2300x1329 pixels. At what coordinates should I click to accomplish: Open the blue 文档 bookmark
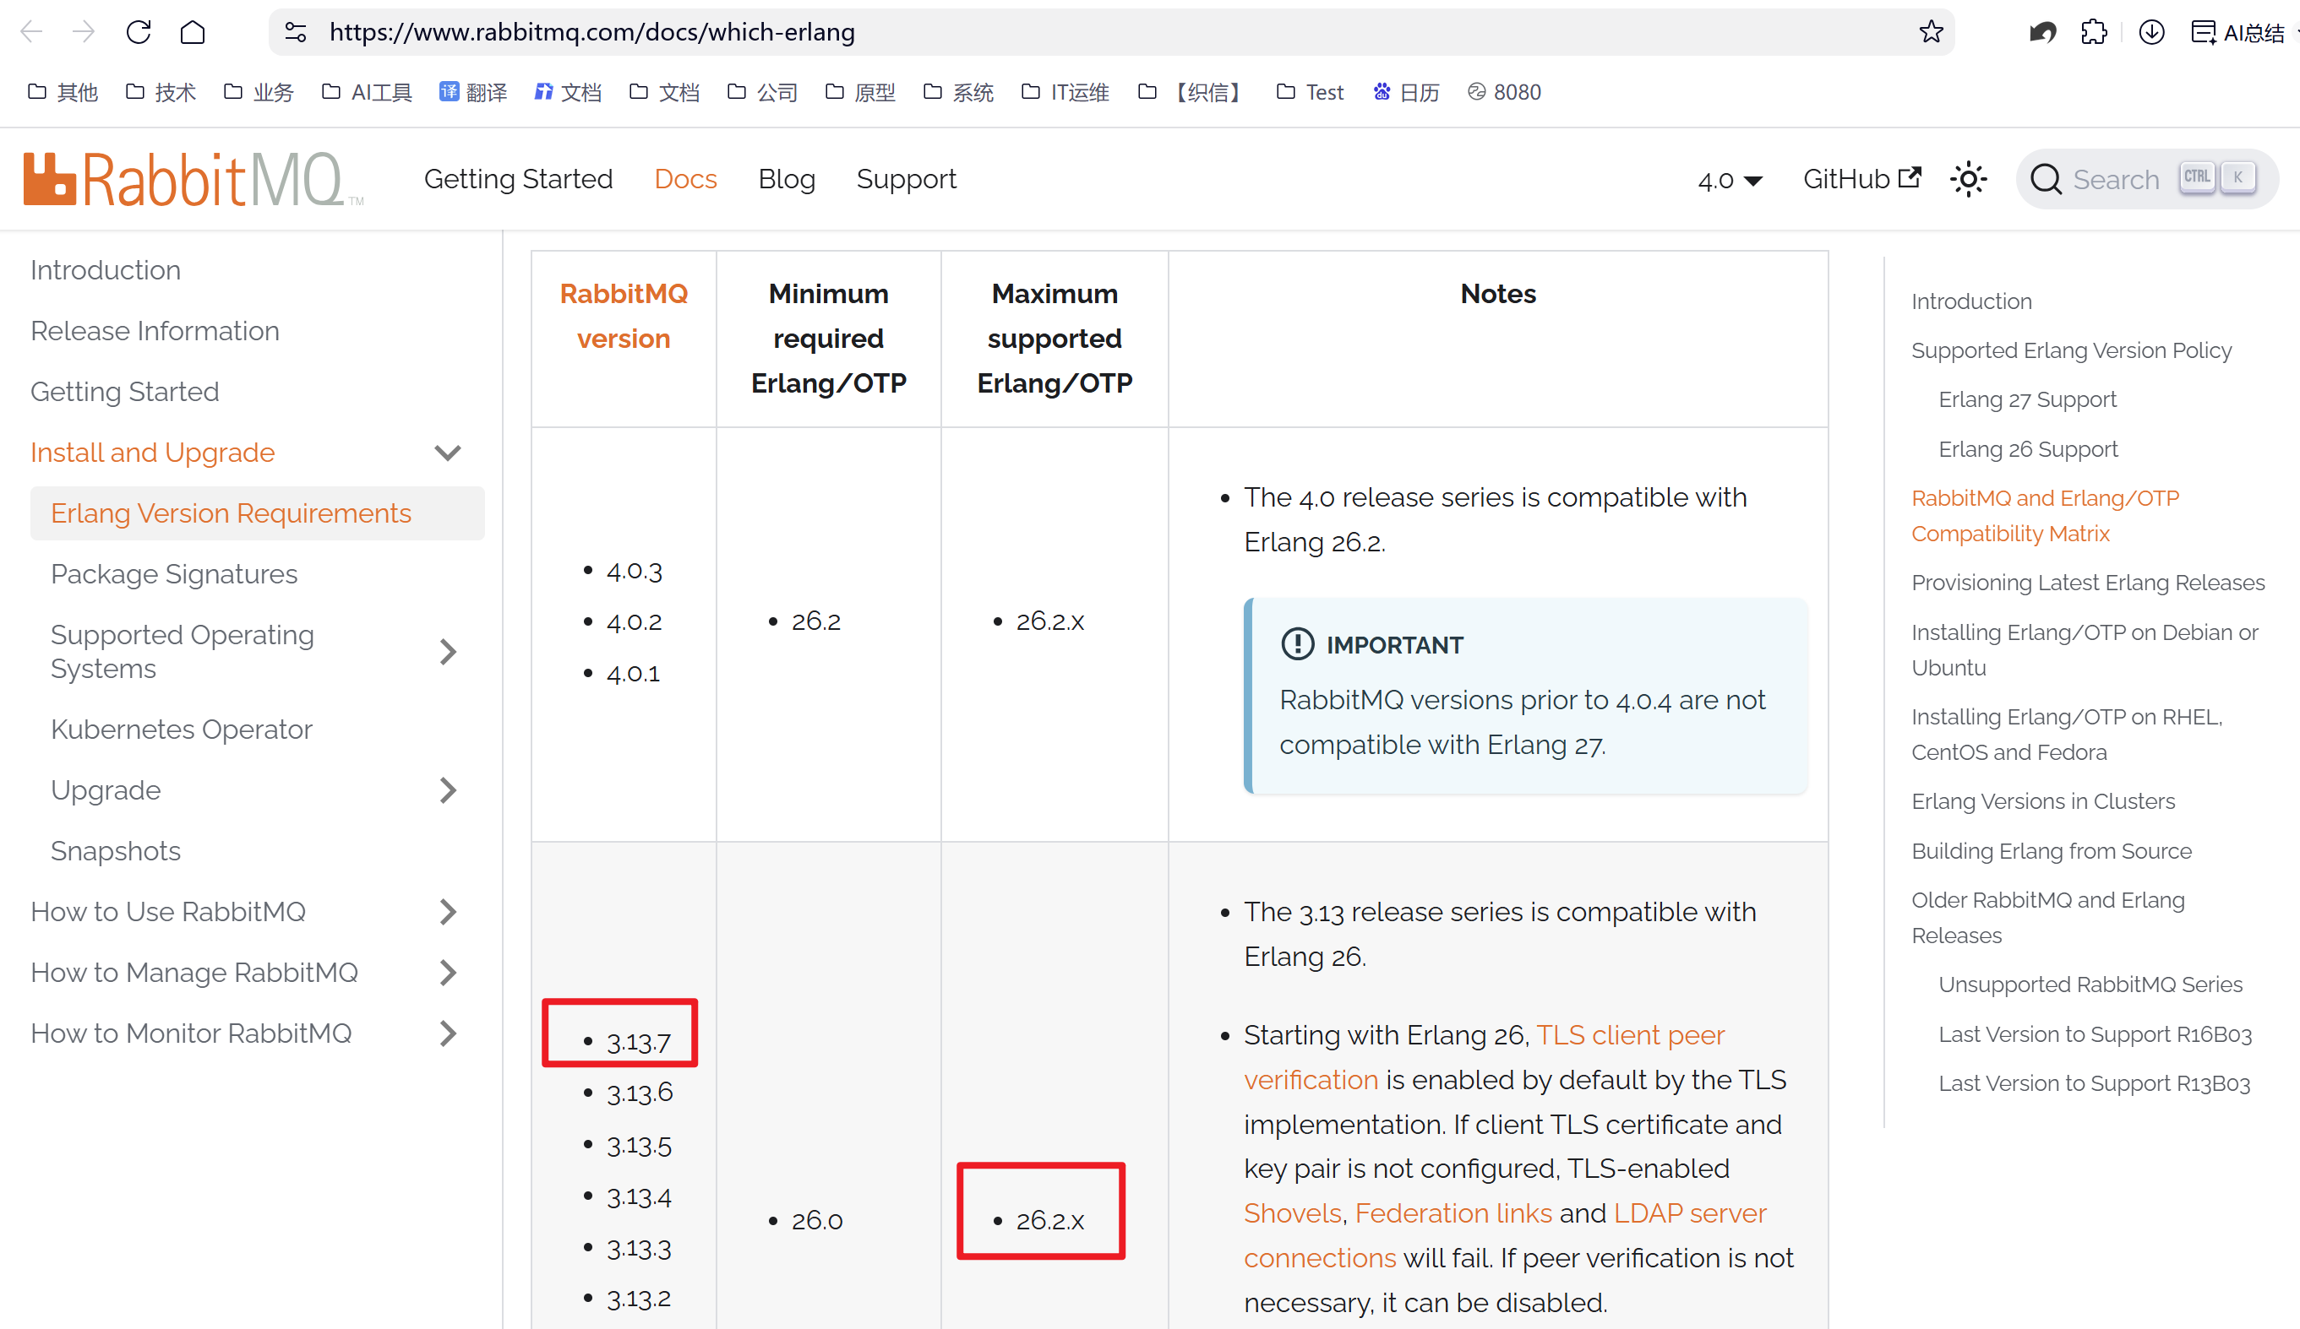pyautogui.click(x=568, y=92)
